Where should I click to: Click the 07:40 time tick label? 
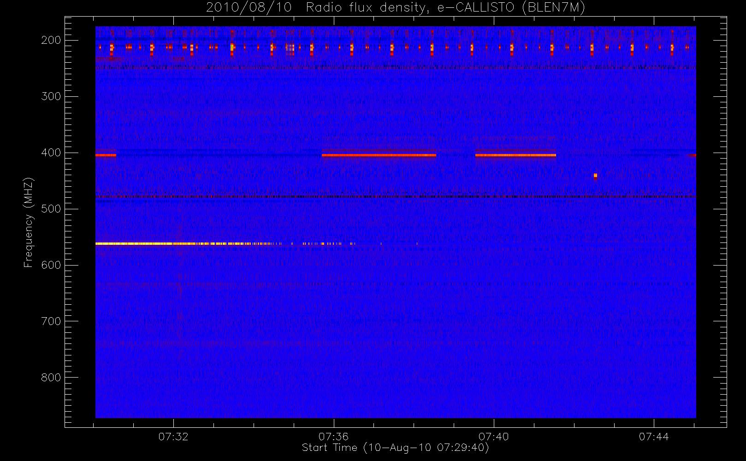coord(493,437)
